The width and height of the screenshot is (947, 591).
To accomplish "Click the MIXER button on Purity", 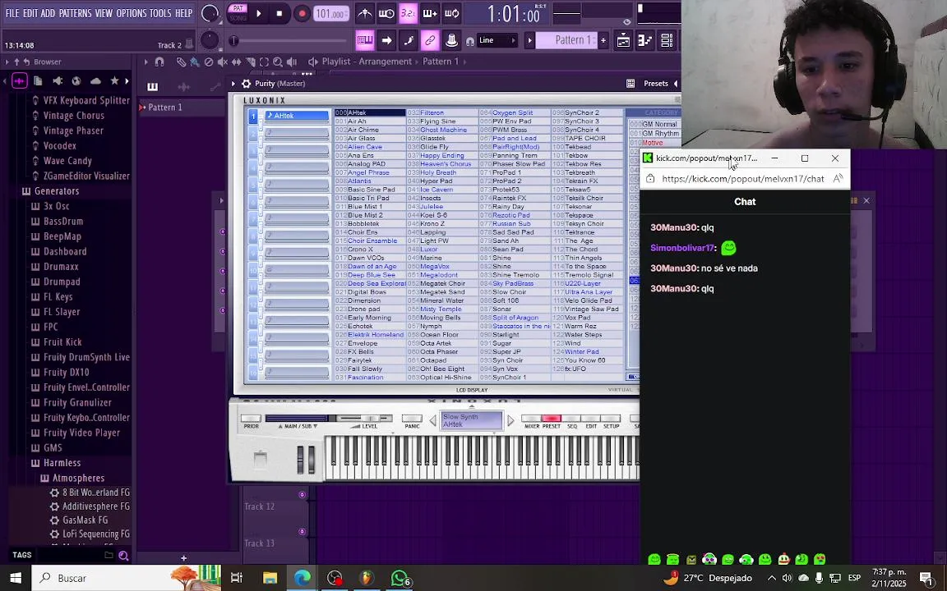I will [x=532, y=419].
